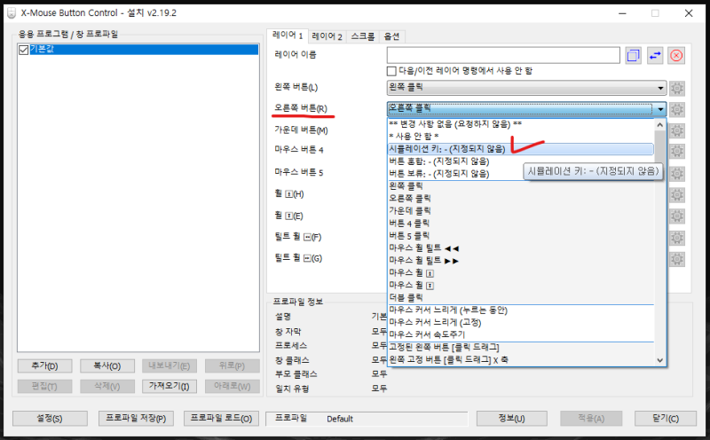
Task: Toggle the 기본값 profile checkbox
Action: click(x=24, y=50)
